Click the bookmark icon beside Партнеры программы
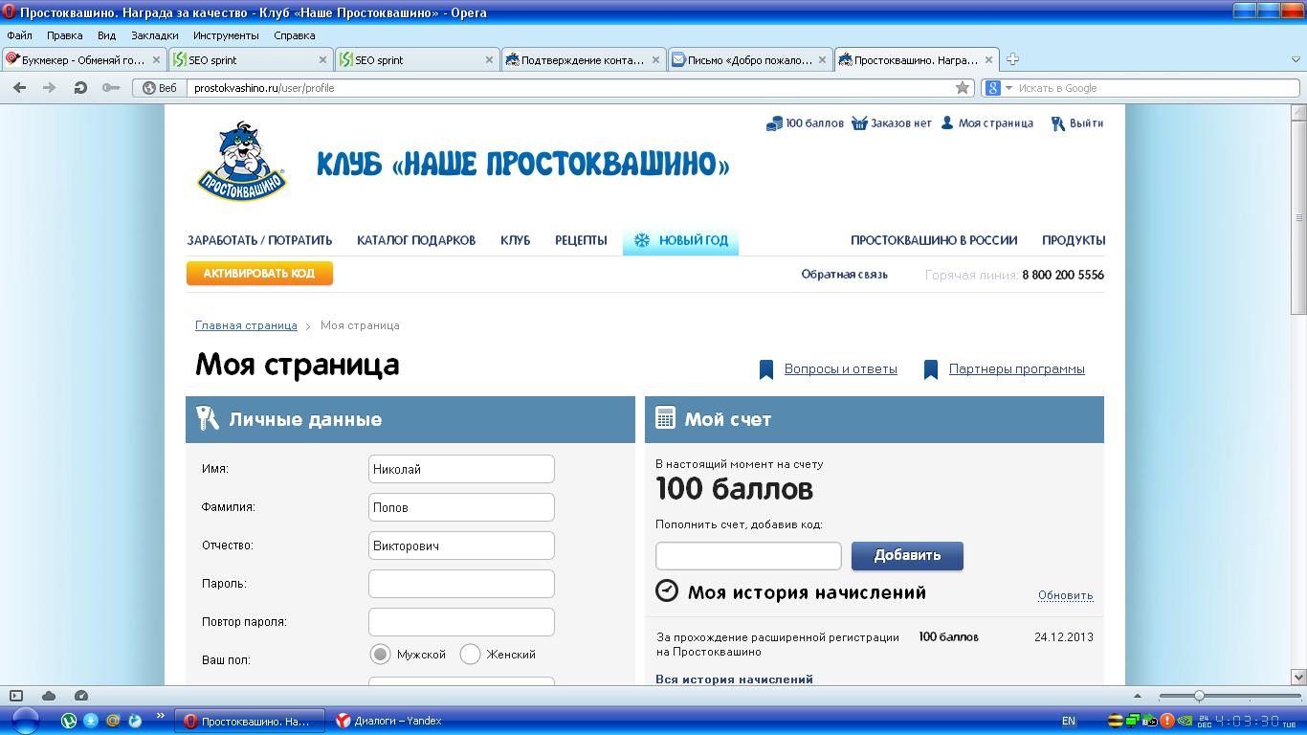Image resolution: width=1307 pixels, height=735 pixels. (931, 370)
